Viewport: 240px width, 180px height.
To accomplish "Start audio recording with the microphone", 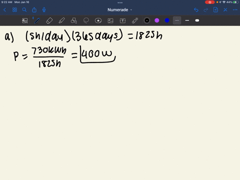I will (44, 10).
